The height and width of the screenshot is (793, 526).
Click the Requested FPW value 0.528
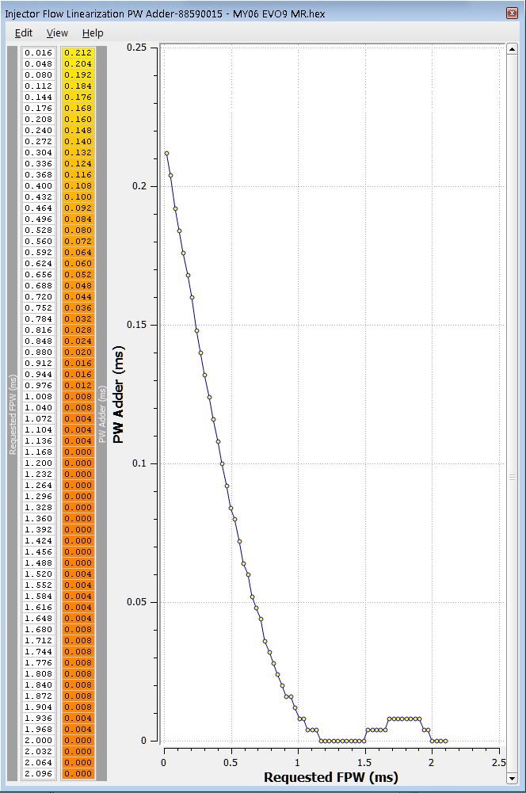[39, 230]
